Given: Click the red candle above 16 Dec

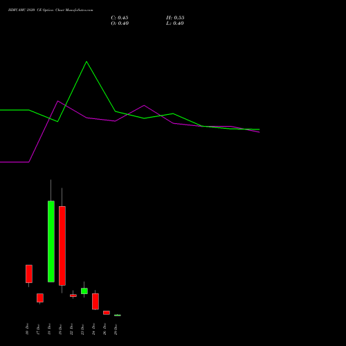Looking at the screenshot, I should pos(29,274).
